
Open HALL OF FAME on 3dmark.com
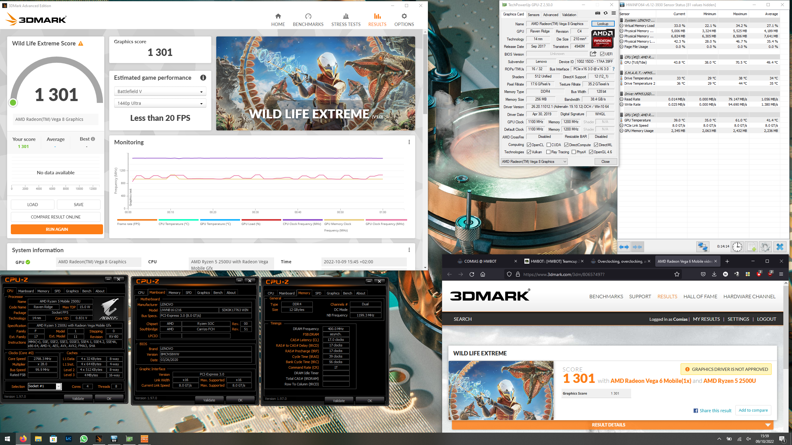(x=700, y=297)
